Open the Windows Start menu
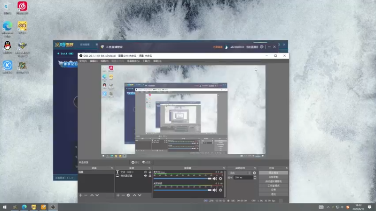Screen dimensions: 376x211 coord(5,207)
